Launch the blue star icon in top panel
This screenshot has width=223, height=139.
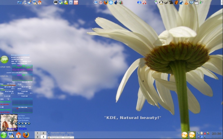(96, 3)
